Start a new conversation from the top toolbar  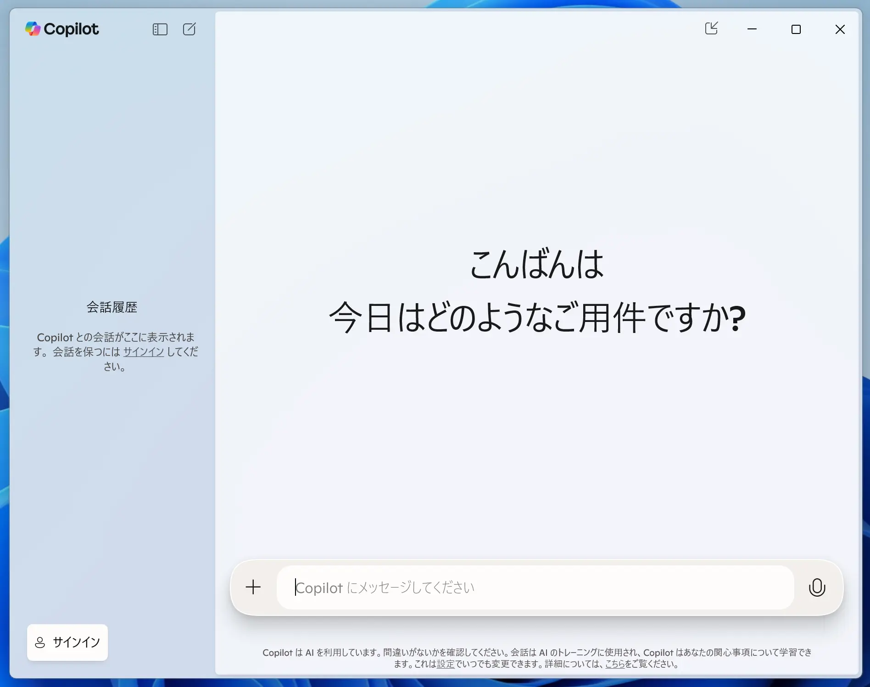pyautogui.click(x=189, y=29)
